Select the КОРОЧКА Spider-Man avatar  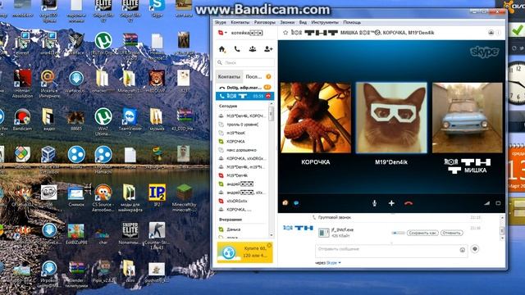[x=316, y=118]
